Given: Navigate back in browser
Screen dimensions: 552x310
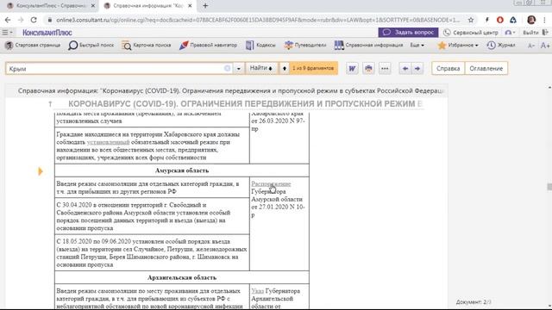Looking at the screenshot, I should pos(8,20).
